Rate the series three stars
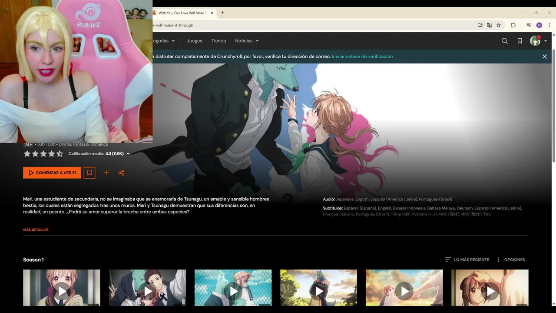Screen dimensions: 556x313 [x=43, y=153]
